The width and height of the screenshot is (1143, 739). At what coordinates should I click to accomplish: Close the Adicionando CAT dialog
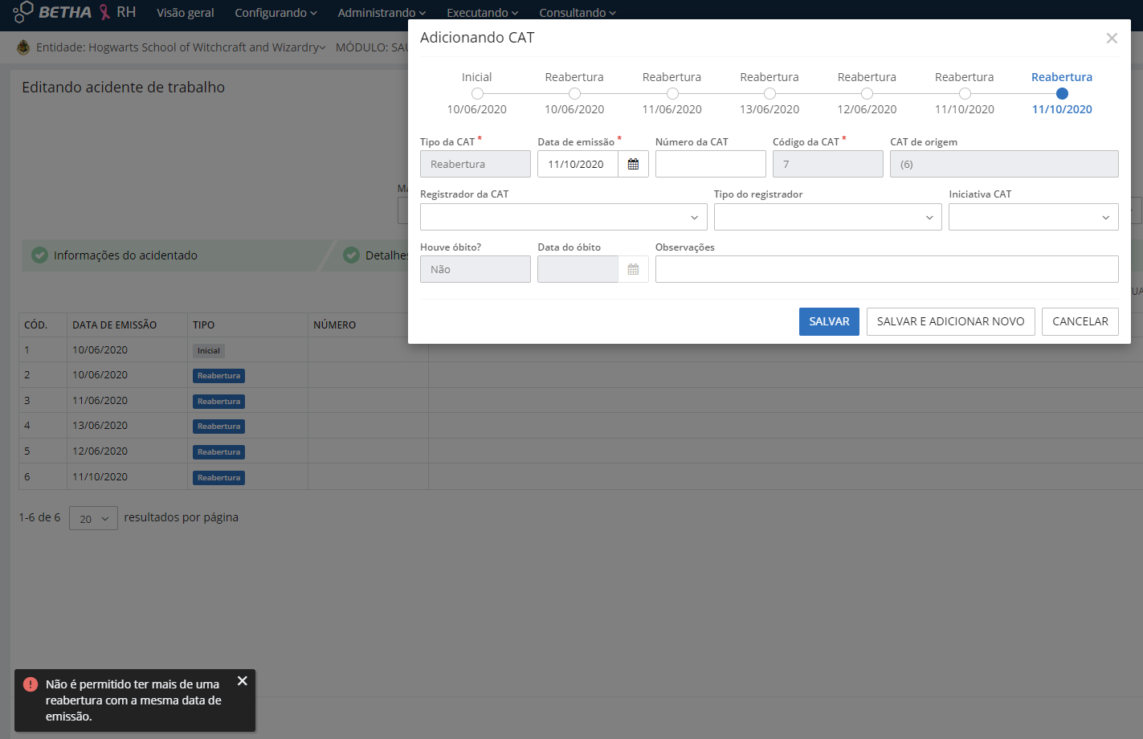coord(1112,38)
